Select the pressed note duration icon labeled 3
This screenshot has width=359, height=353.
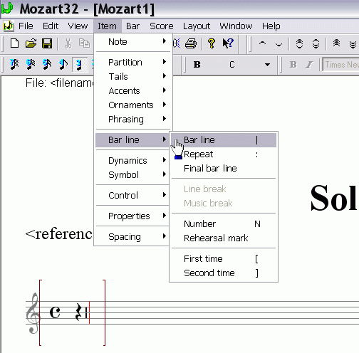(79, 65)
